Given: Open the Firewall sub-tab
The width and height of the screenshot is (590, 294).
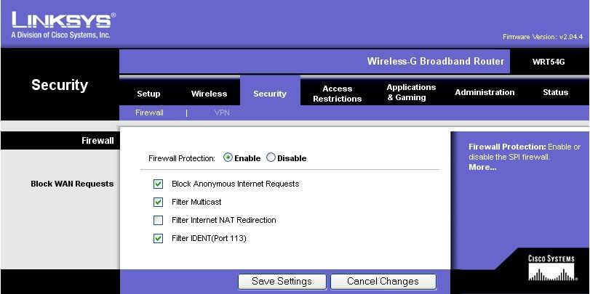Looking at the screenshot, I should coord(149,113).
